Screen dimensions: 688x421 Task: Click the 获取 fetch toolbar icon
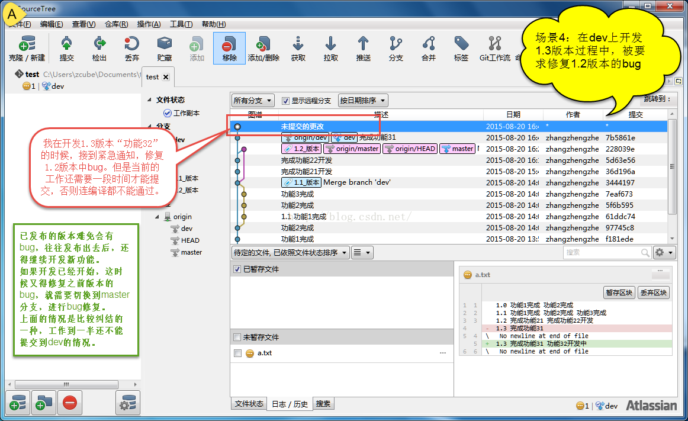[298, 49]
